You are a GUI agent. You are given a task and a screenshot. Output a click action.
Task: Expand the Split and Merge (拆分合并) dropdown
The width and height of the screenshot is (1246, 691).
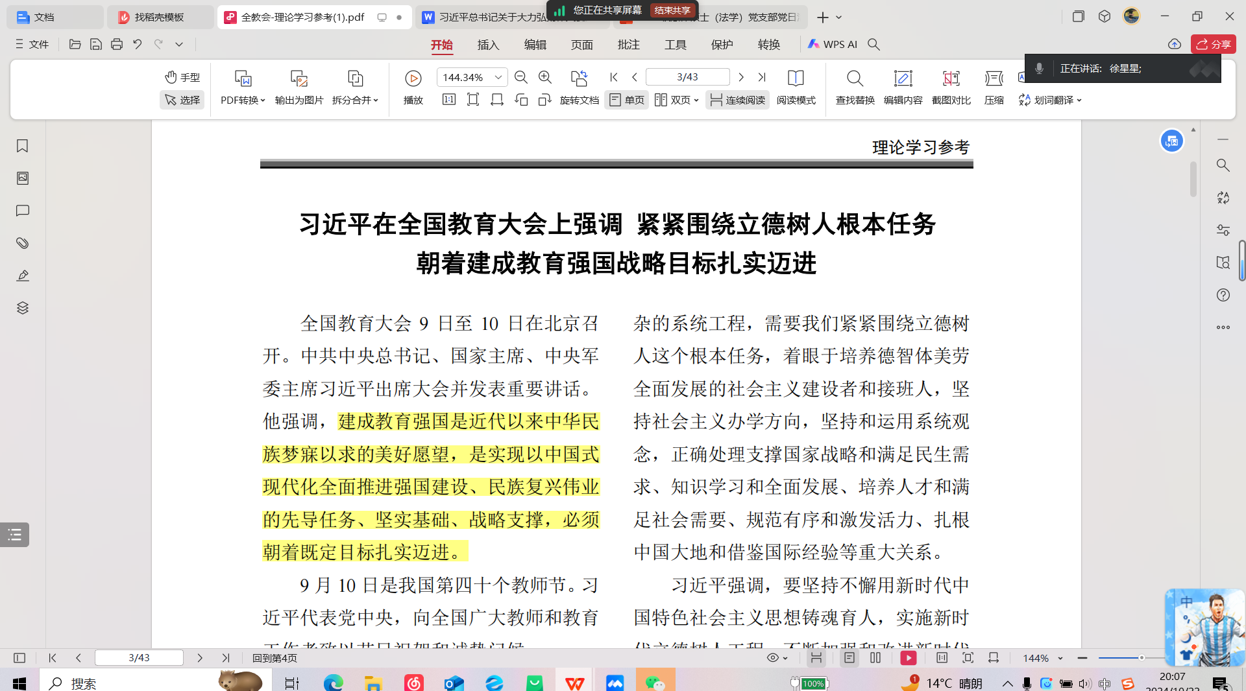355,100
